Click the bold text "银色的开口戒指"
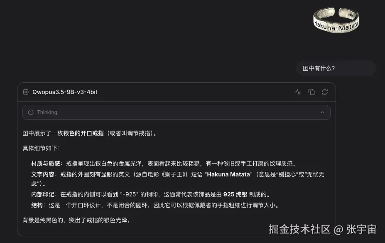The width and height of the screenshot is (385, 243). click(83, 133)
